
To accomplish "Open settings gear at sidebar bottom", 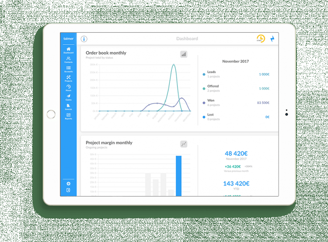I will (x=68, y=184).
